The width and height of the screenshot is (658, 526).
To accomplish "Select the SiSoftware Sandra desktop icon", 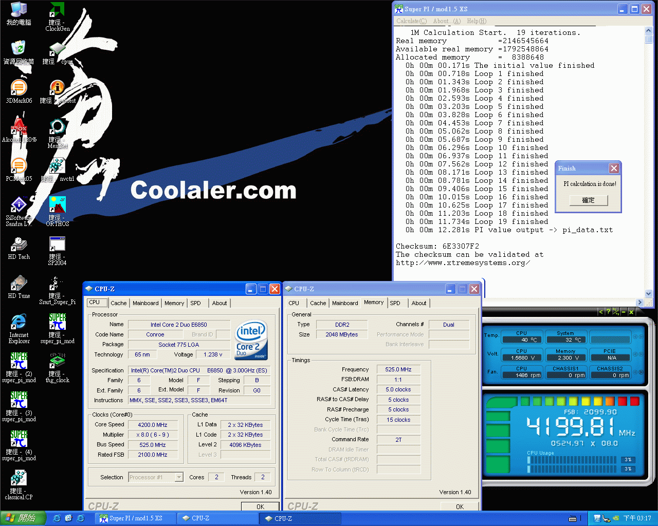I will [19, 212].
